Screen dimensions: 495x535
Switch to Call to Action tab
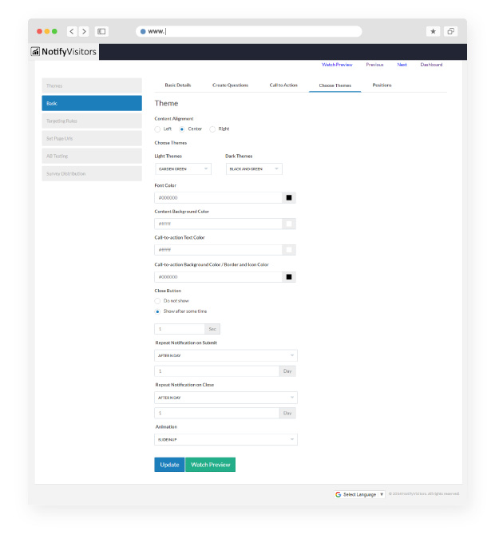(x=283, y=85)
